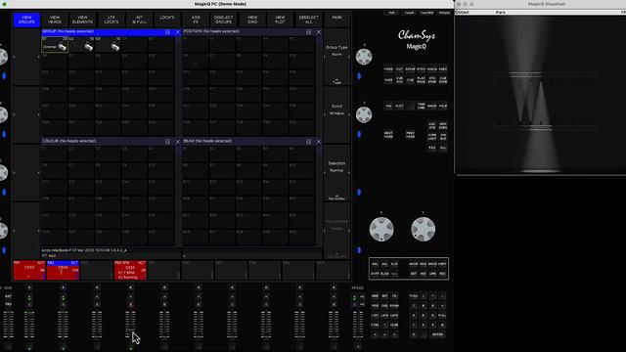Maximize the POSITION window

point(309,31)
